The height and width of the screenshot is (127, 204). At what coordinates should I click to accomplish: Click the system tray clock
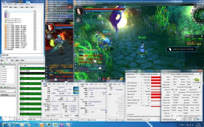198,125
